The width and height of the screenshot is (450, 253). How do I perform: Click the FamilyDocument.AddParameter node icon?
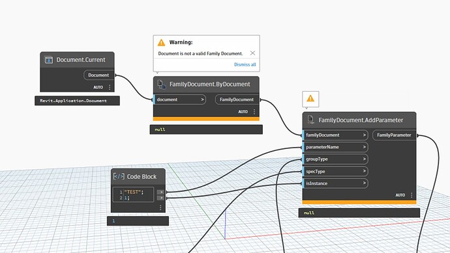coord(310,120)
